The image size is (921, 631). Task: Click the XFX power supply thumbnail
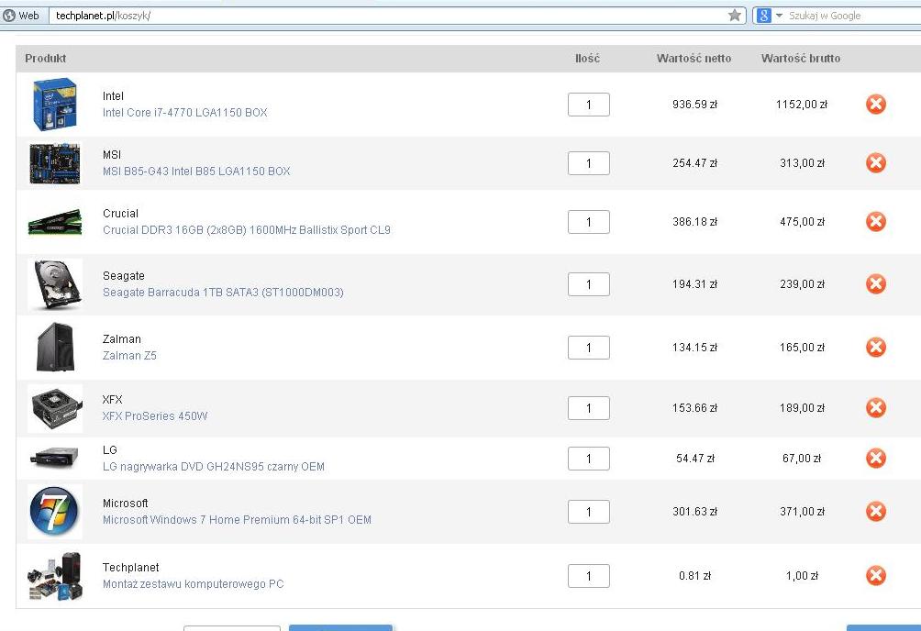(x=55, y=408)
